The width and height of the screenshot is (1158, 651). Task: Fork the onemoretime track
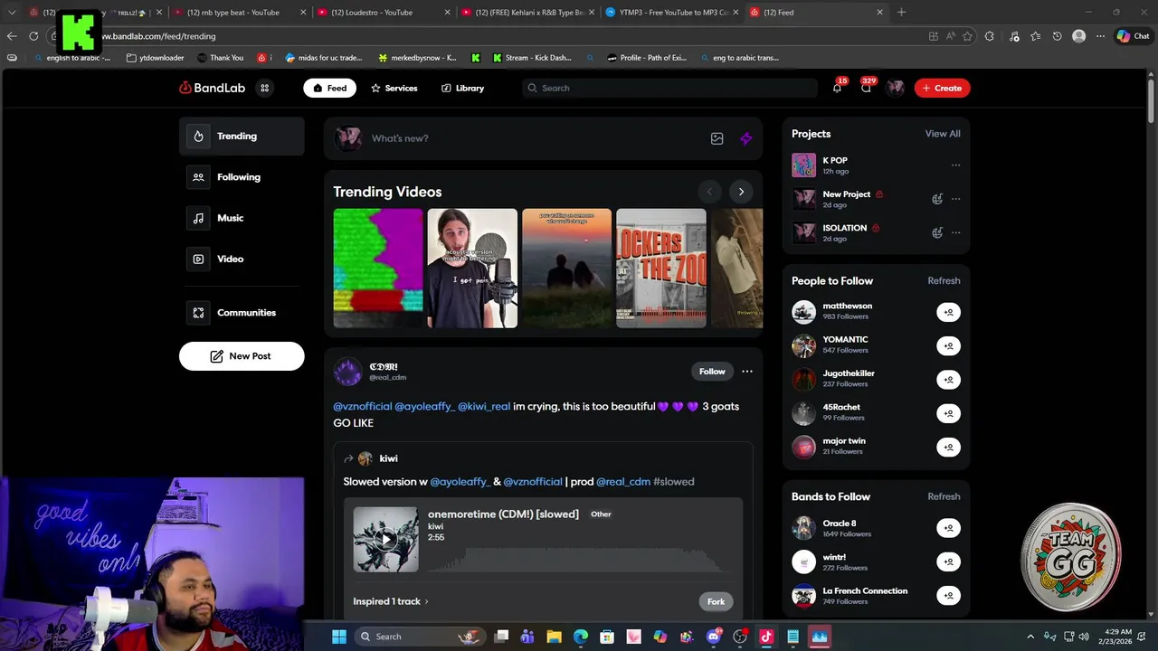click(x=716, y=601)
